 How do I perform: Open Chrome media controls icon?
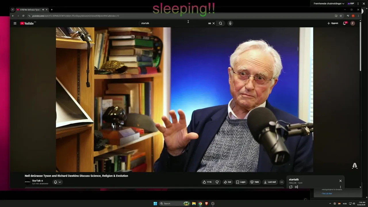348,16
